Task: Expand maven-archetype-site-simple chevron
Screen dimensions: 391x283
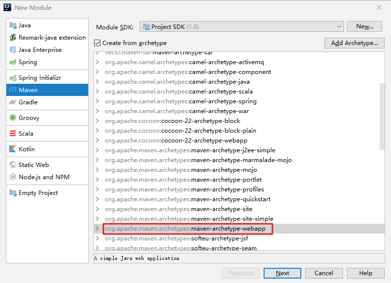Action: [x=98, y=219]
